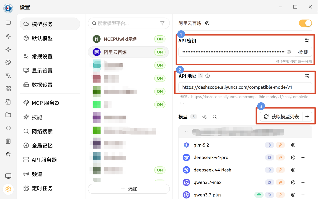
Task: Open the agent cursor-sparkle sidebar icon
Action: [x=8, y=36]
